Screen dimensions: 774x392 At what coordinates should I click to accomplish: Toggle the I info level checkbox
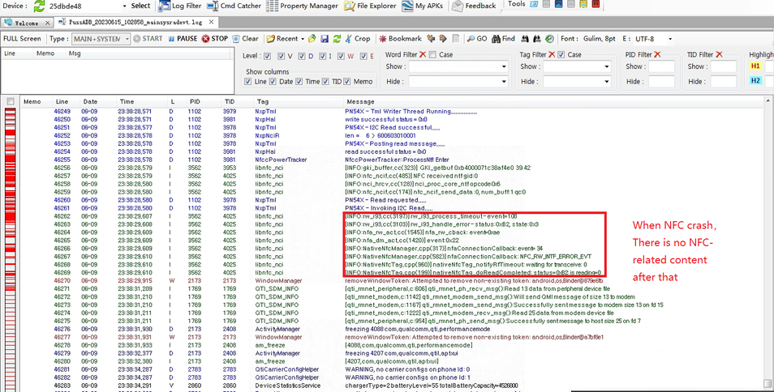(x=322, y=56)
